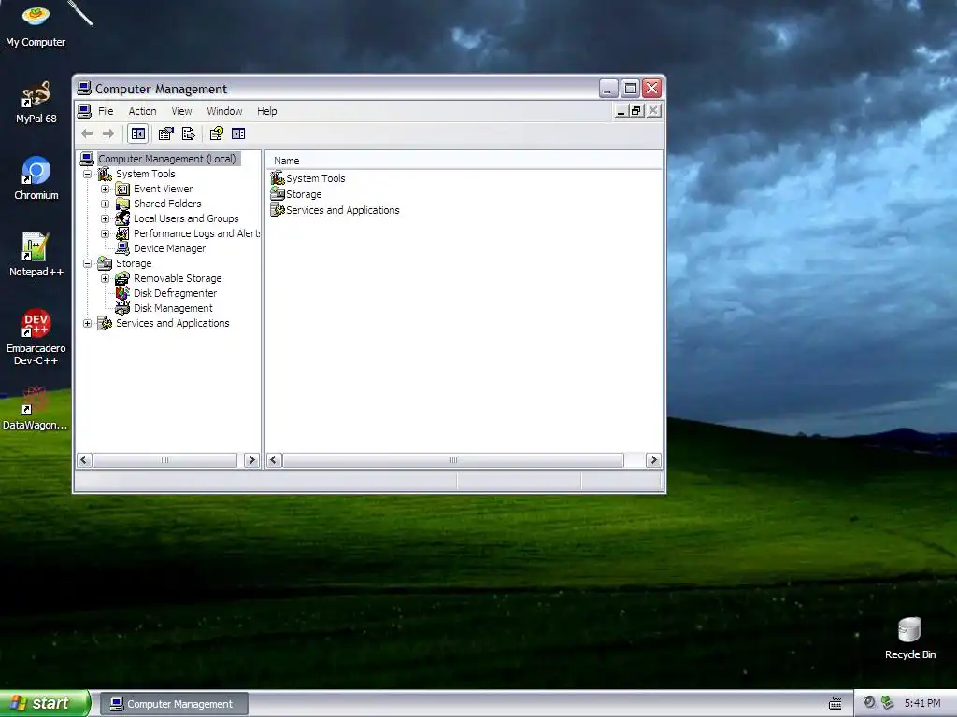957x717 pixels.
Task: Select Local Users and Groups
Action: pyautogui.click(x=186, y=218)
